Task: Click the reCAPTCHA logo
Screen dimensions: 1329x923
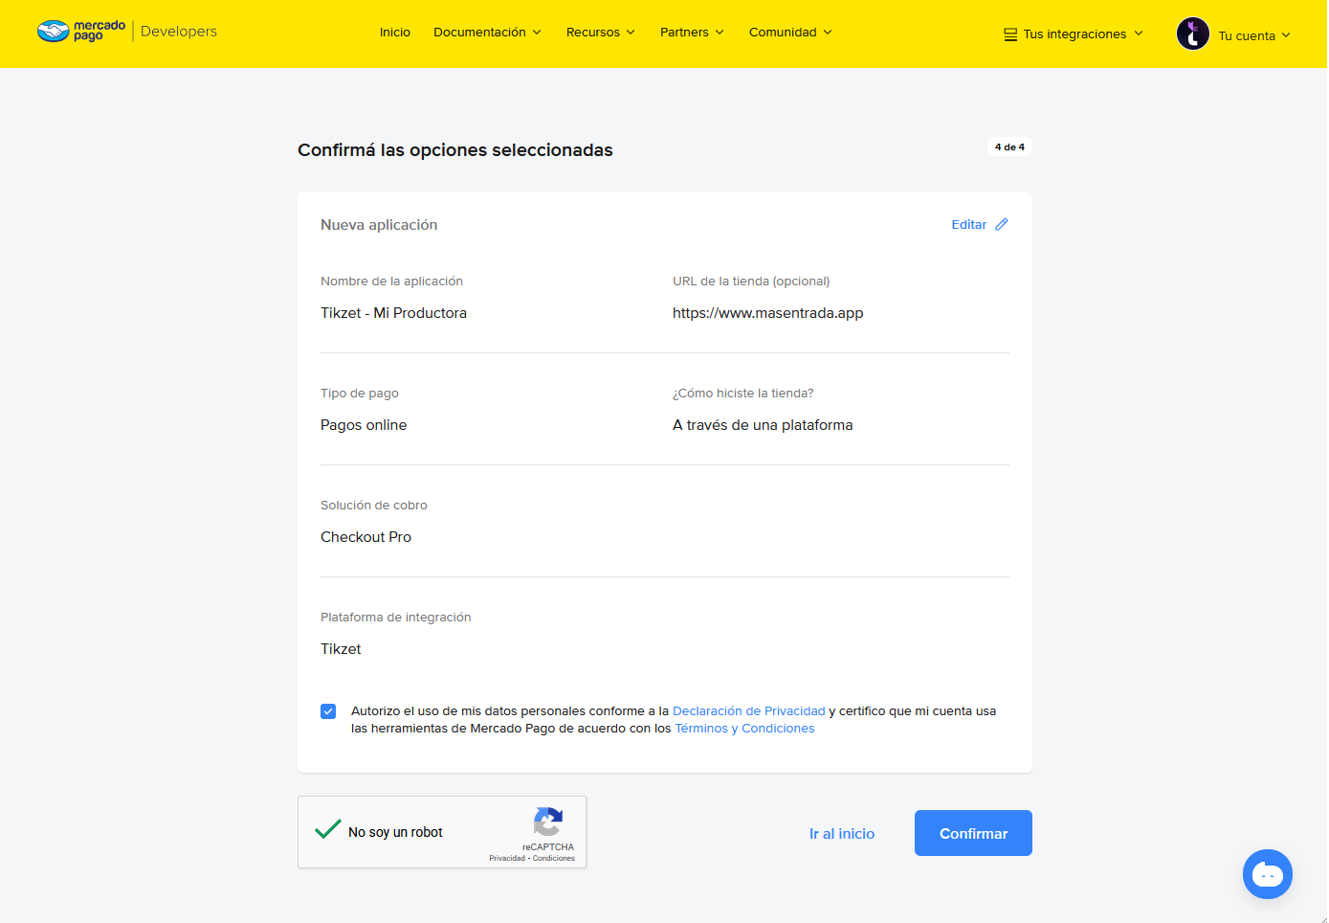Action: click(548, 822)
